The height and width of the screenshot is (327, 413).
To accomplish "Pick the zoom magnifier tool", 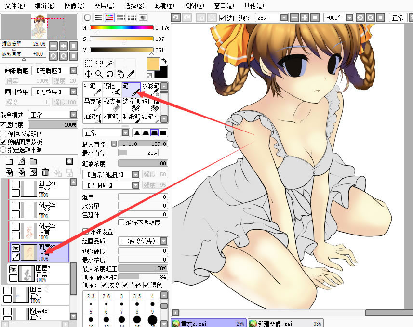I will coord(99,74).
